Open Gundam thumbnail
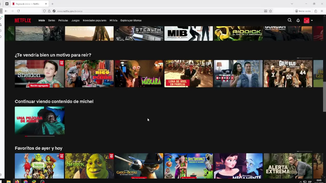Viewport: 326px width, 183px height. pyautogui.click(x=288, y=33)
